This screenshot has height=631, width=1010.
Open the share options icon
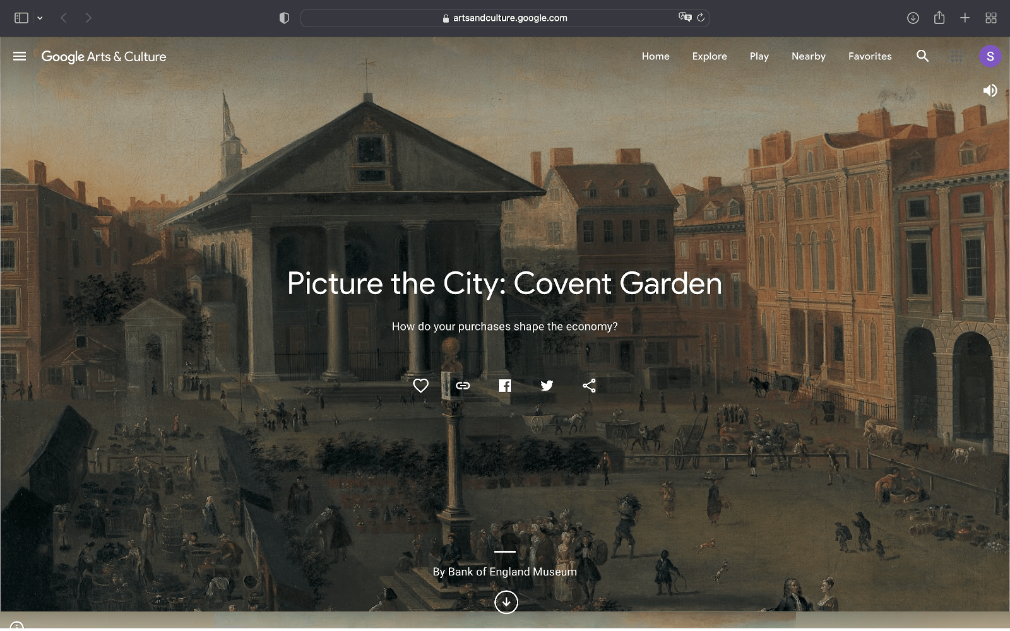click(589, 386)
